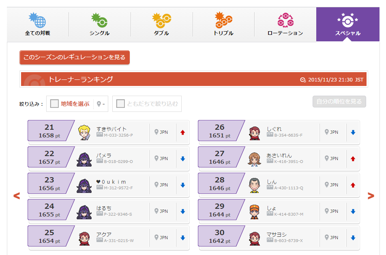The width and height of the screenshot is (386, 255).
Task: Go to next ranking page arrow
Action: (x=371, y=196)
